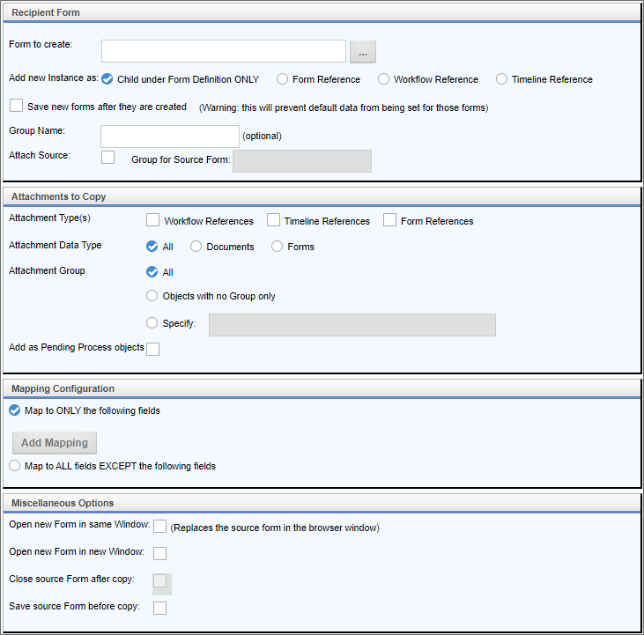Tick the Workflow References attachment type
Screen dimensions: 644x635
click(x=153, y=220)
